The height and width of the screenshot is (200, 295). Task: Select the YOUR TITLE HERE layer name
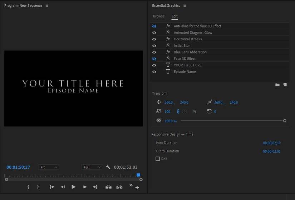tap(188, 65)
